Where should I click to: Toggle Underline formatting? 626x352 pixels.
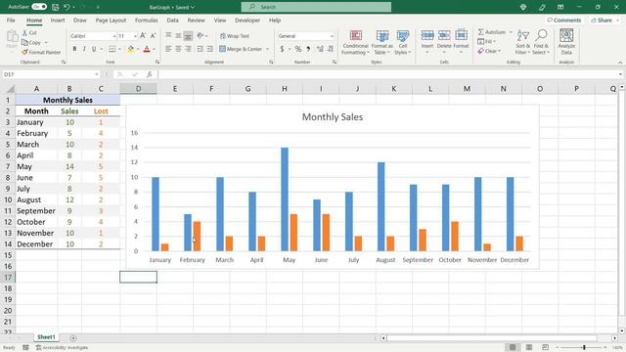click(94, 49)
